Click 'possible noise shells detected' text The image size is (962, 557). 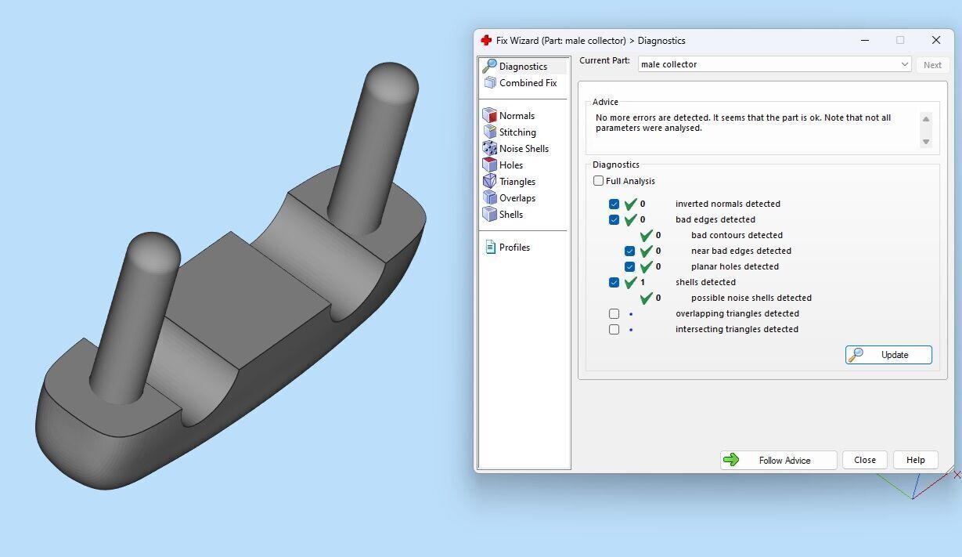751,298
